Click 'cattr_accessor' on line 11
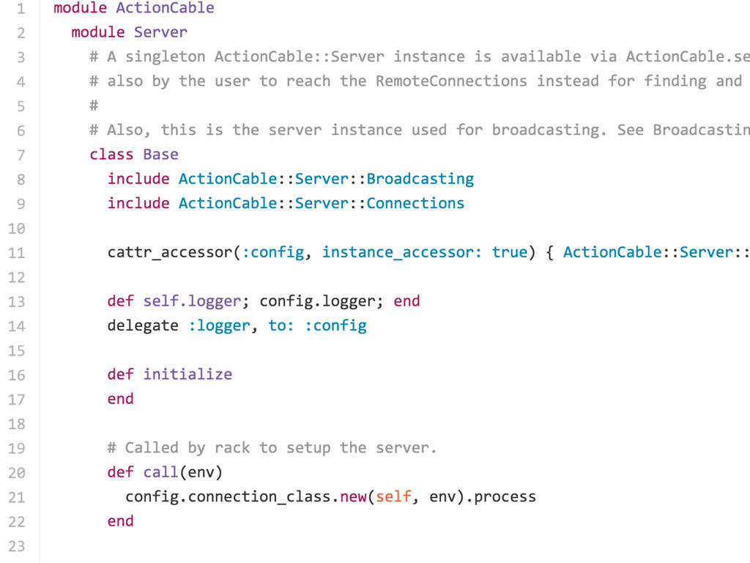750x563 pixels. tap(169, 252)
